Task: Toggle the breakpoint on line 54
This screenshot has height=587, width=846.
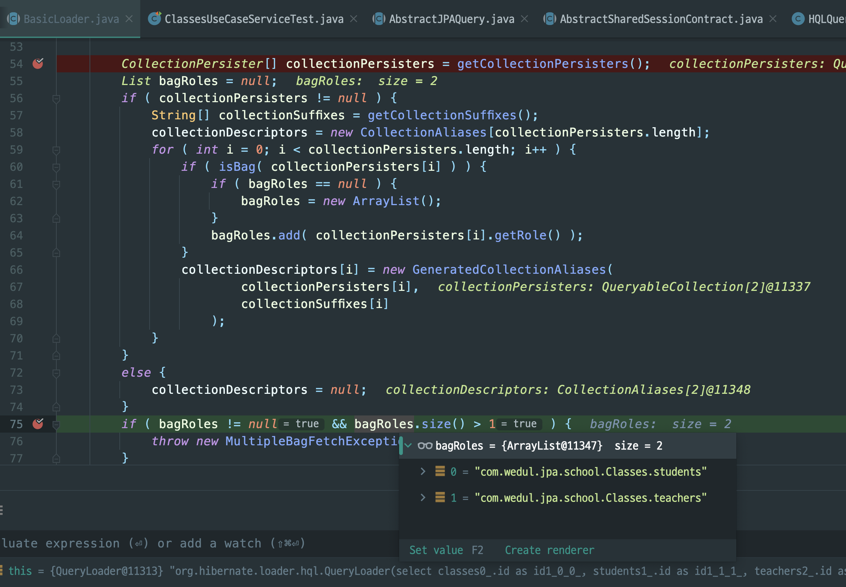Action: point(38,64)
